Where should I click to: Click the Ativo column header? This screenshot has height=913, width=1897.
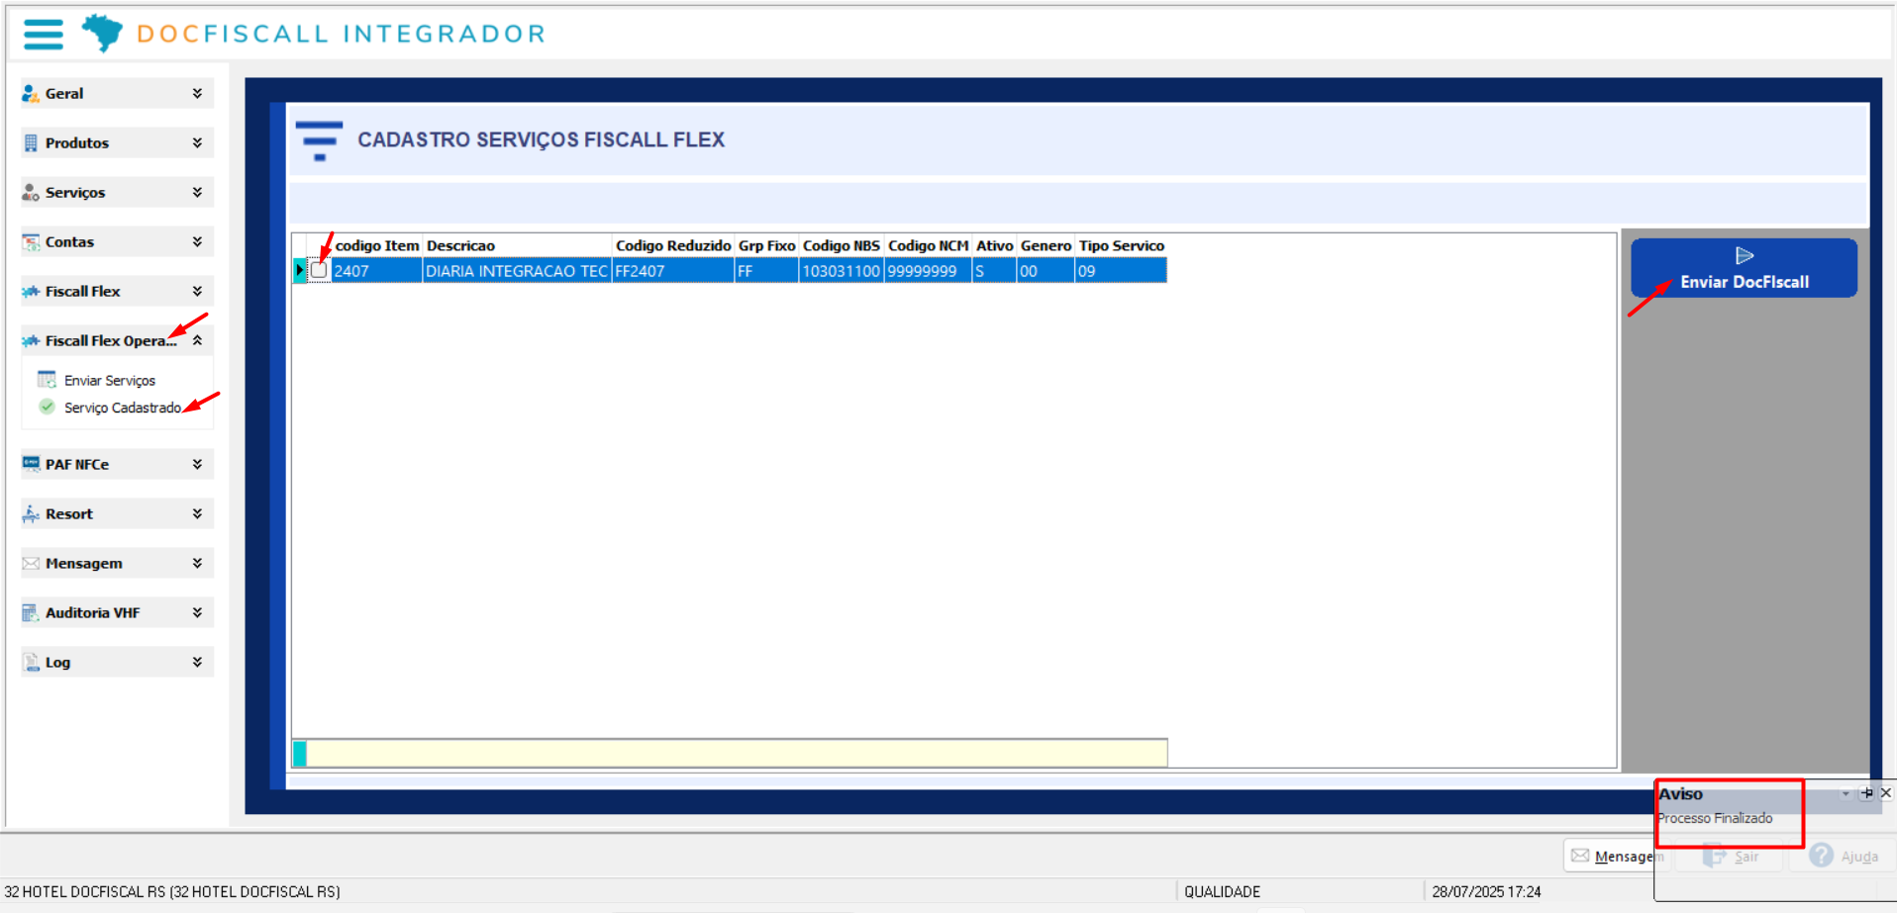click(994, 245)
